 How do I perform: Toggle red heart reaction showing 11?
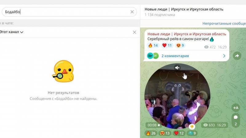point(167,45)
